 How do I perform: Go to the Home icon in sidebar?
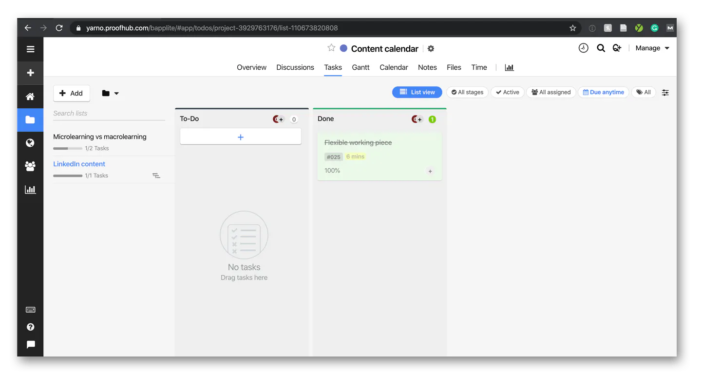[x=30, y=97]
